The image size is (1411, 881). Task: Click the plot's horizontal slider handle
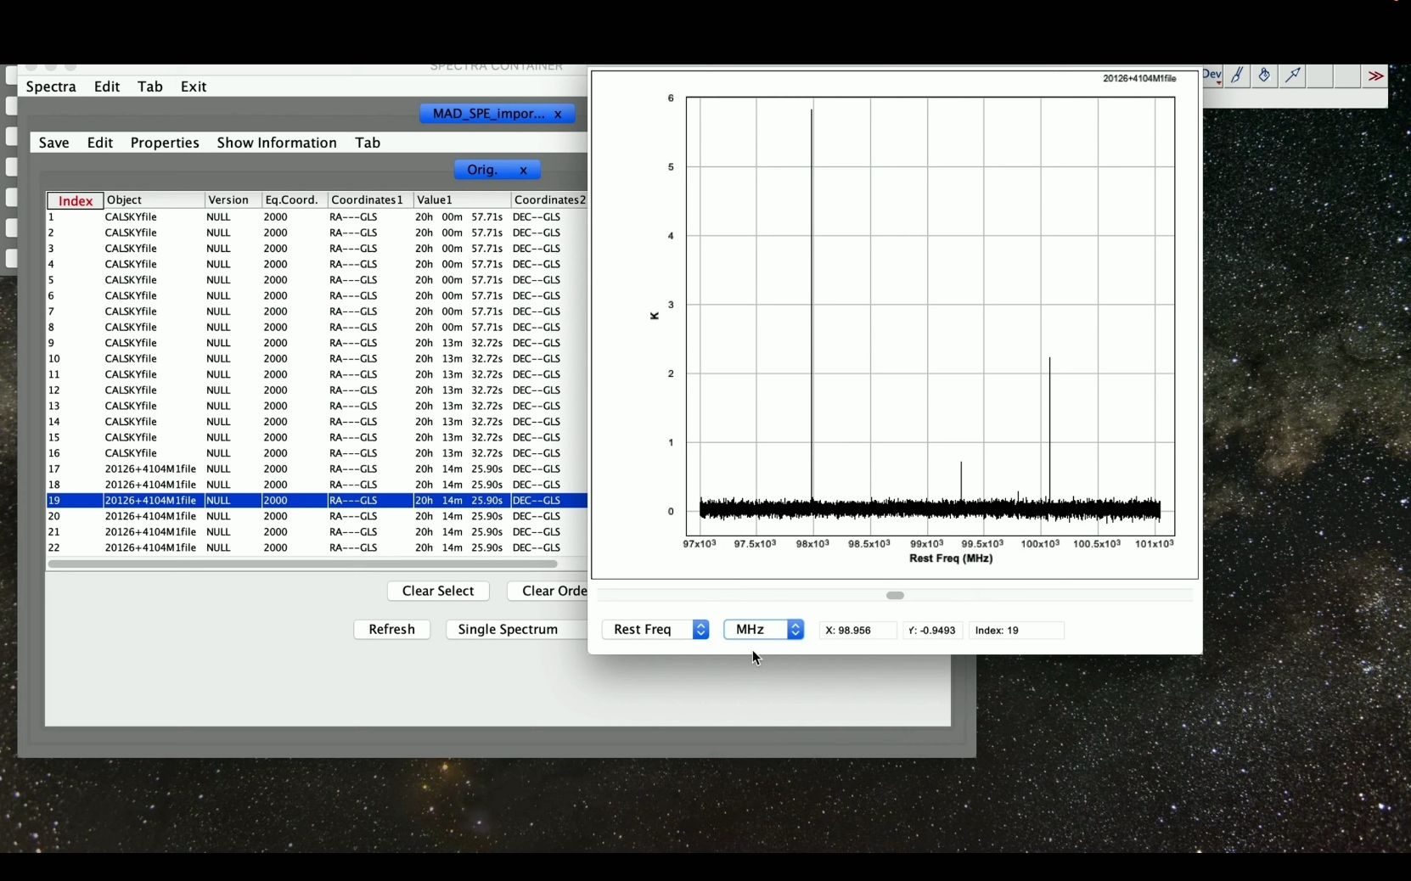tap(895, 595)
